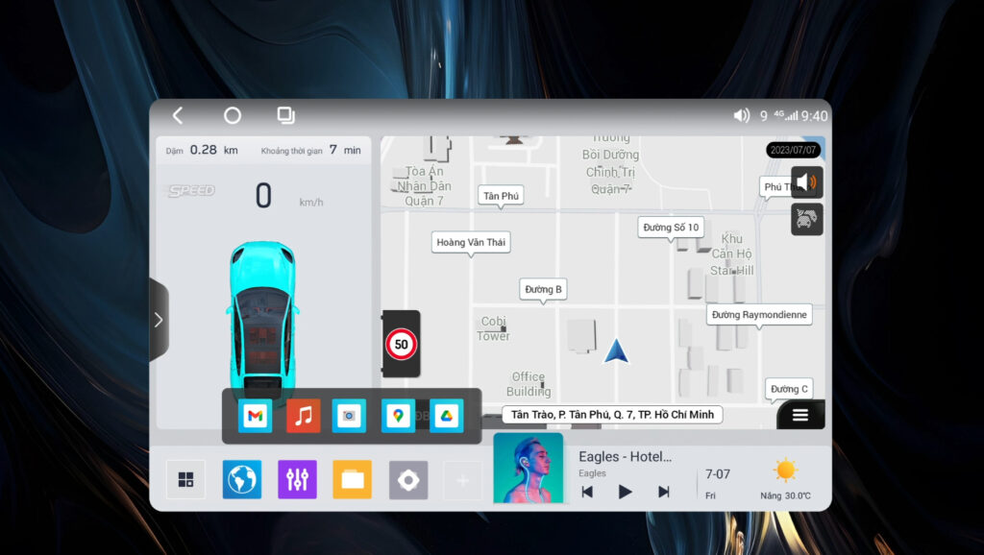Tap the album art thumbnail
The image size is (984, 555).
(x=529, y=469)
